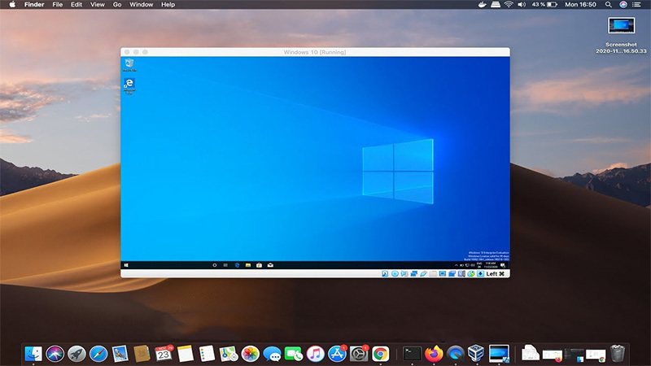The height and width of the screenshot is (366, 651).
Task: Open the volume control in menu bar
Action: point(522,5)
